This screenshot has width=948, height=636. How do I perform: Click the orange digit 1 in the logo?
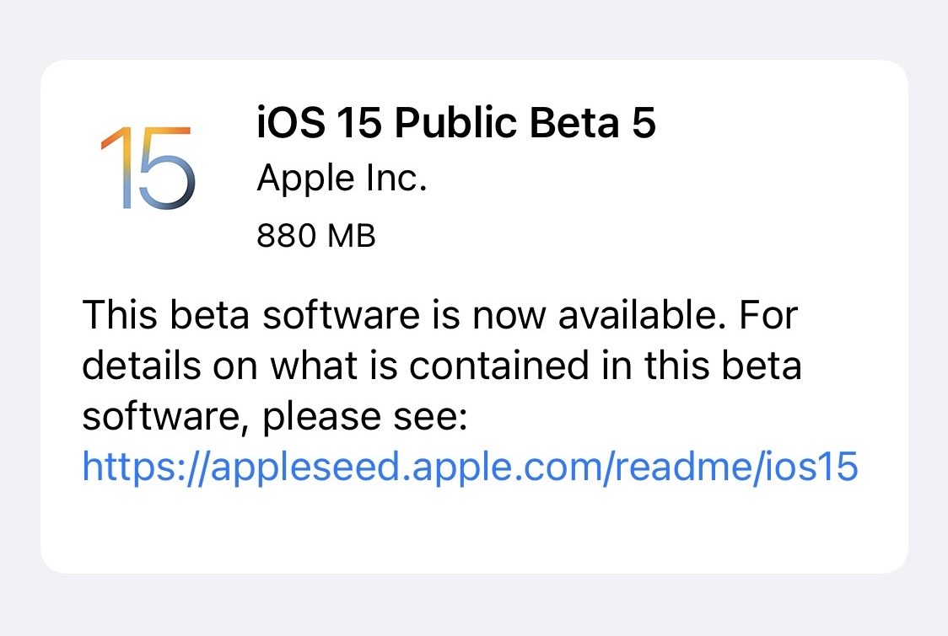[116, 168]
